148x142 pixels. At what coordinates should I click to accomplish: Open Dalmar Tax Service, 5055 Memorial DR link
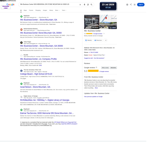(47, 113)
